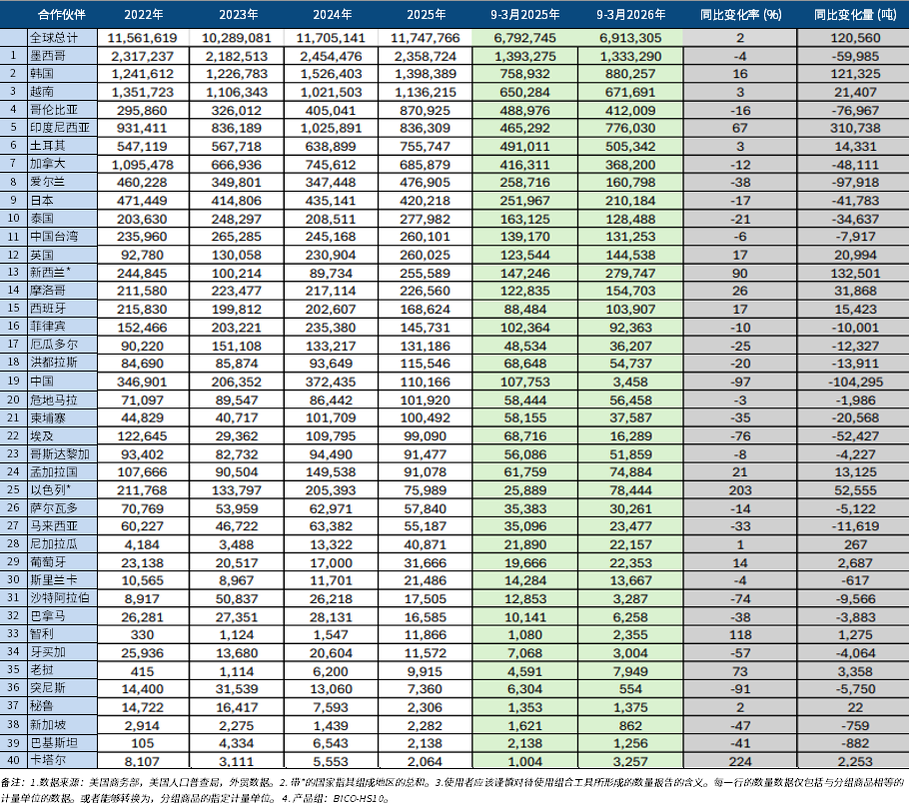Click Korea's 2024 value 1,526,403
909x809 pixels.
(x=331, y=74)
